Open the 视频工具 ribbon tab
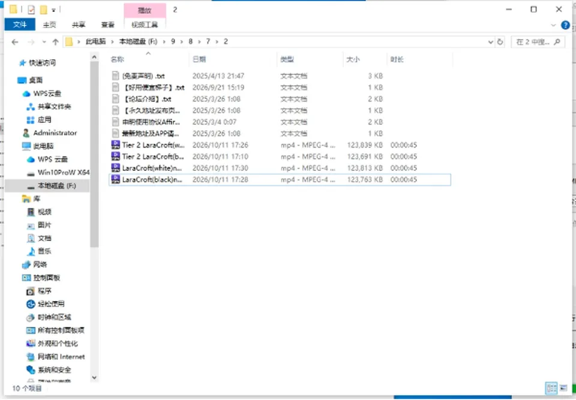The width and height of the screenshot is (576, 400). click(x=145, y=25)
